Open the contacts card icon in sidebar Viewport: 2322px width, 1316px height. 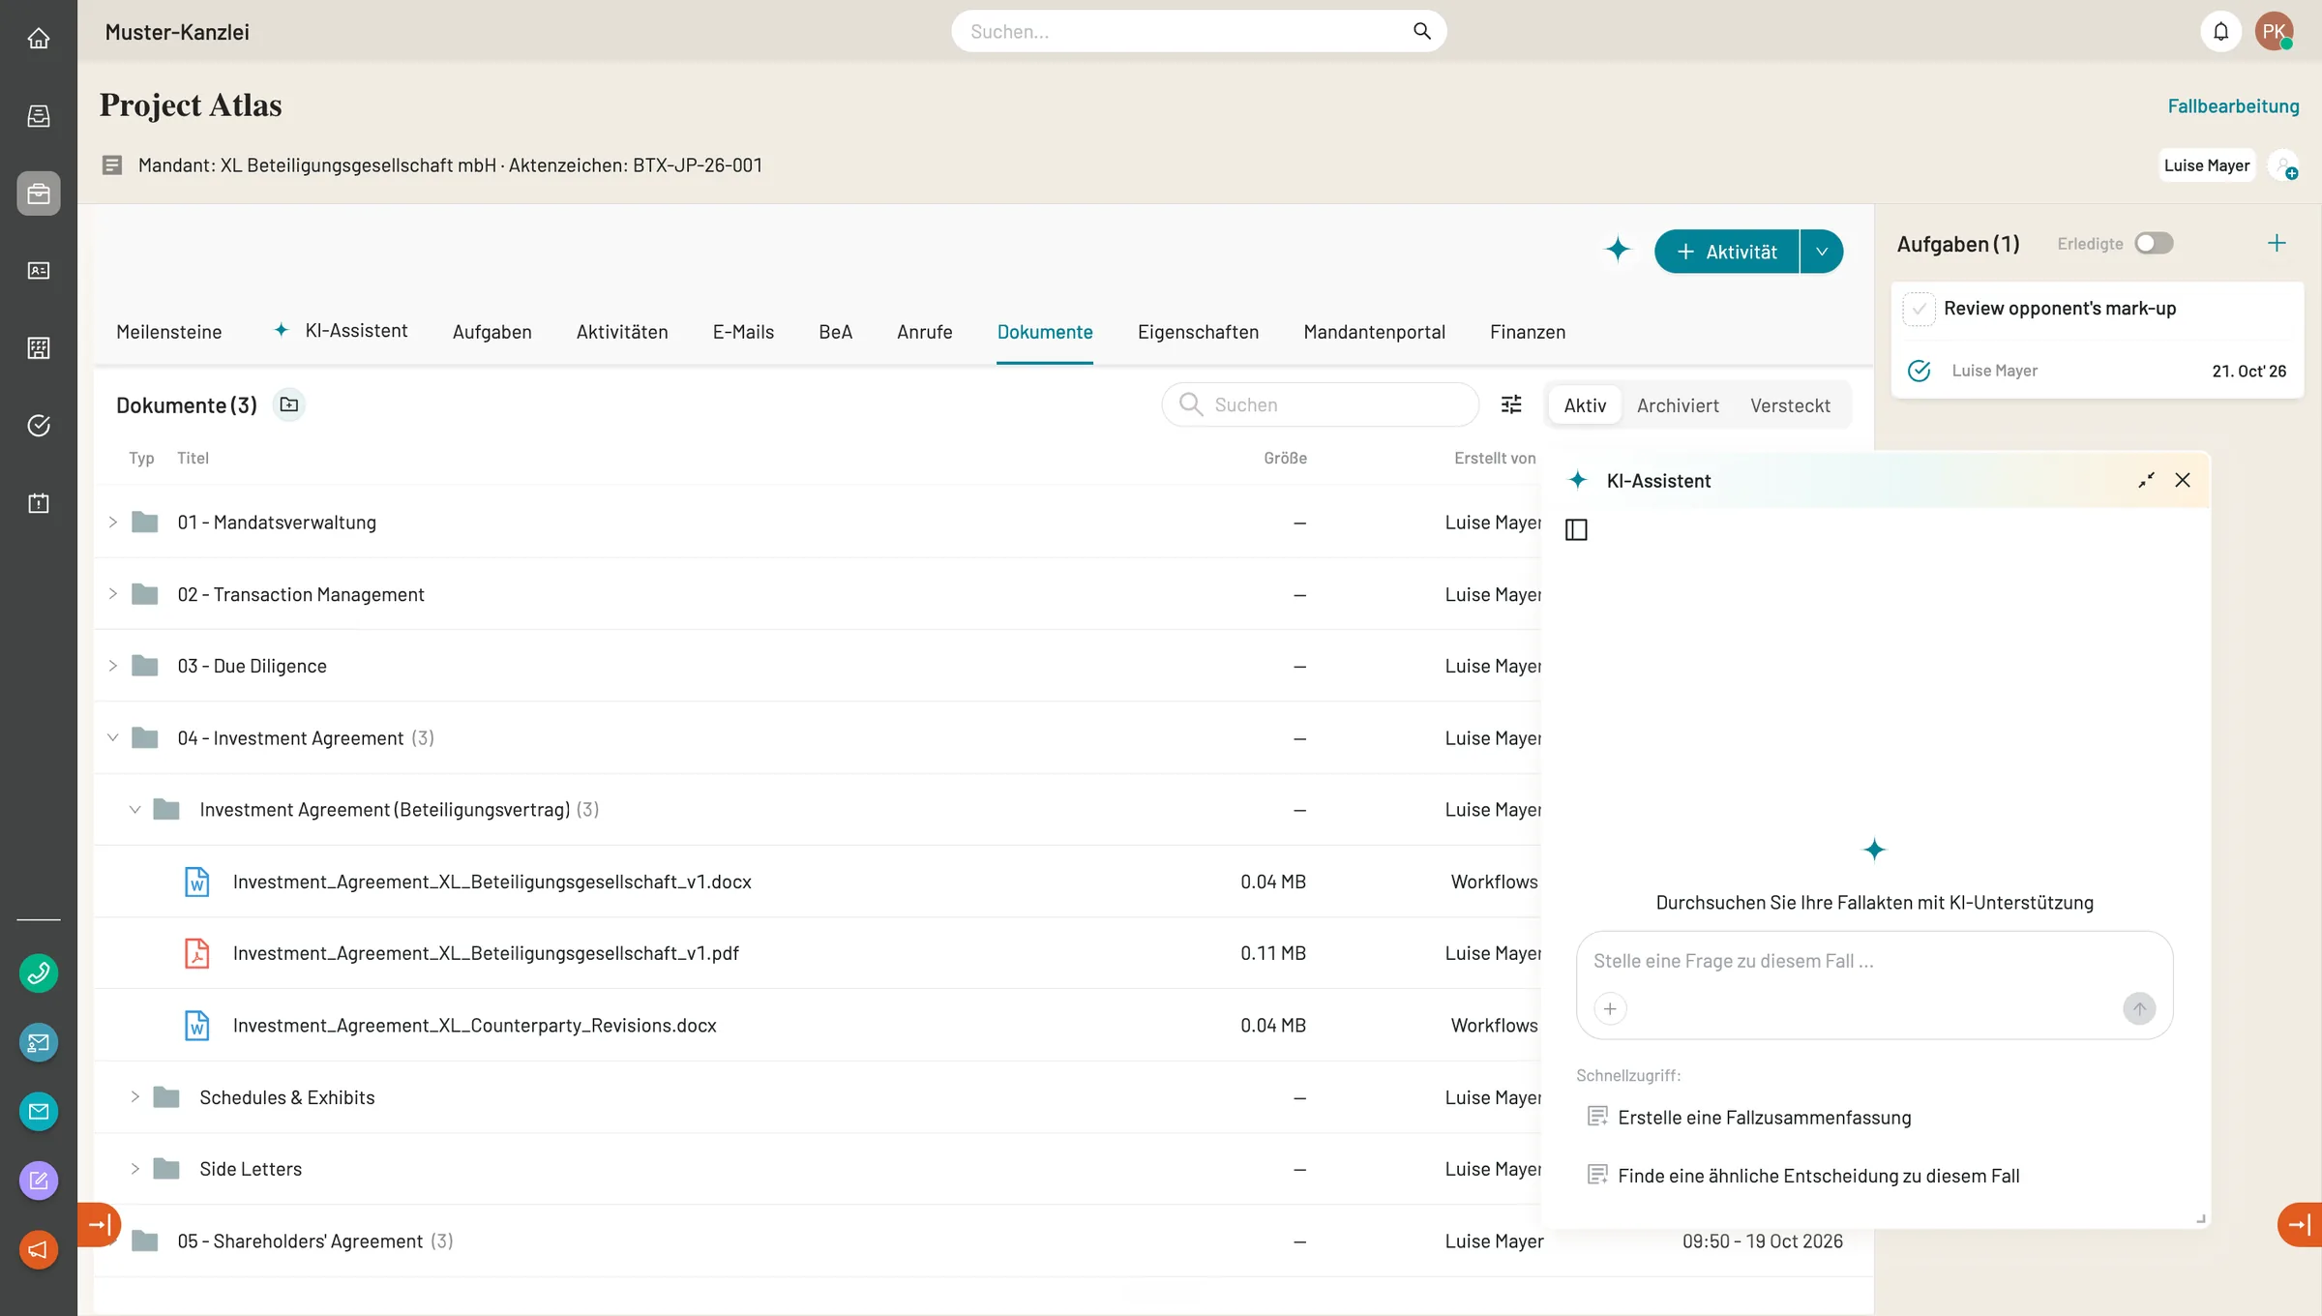click(x=39, y=271)
